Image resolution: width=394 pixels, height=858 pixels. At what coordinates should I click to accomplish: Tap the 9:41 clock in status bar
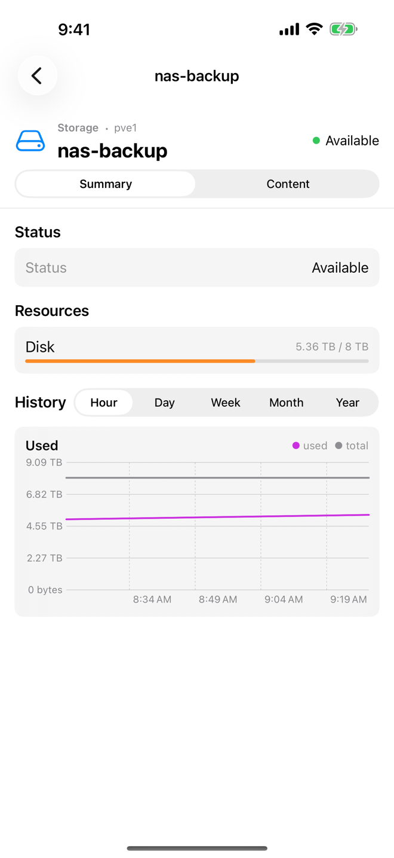pos(74,29)
